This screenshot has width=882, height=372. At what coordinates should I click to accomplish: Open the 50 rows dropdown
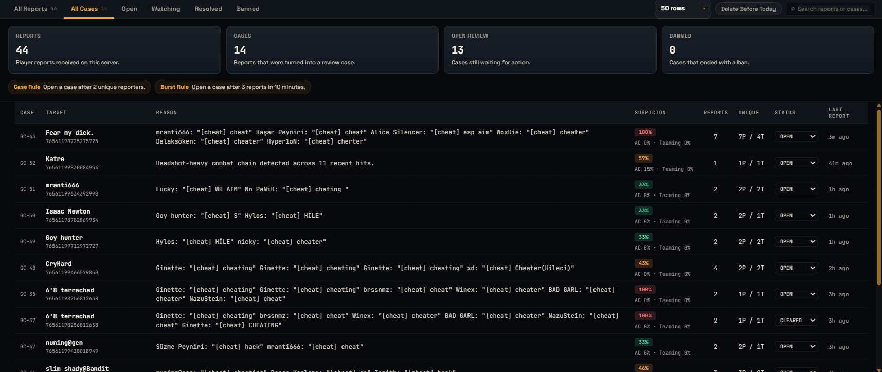pos(682,9)
